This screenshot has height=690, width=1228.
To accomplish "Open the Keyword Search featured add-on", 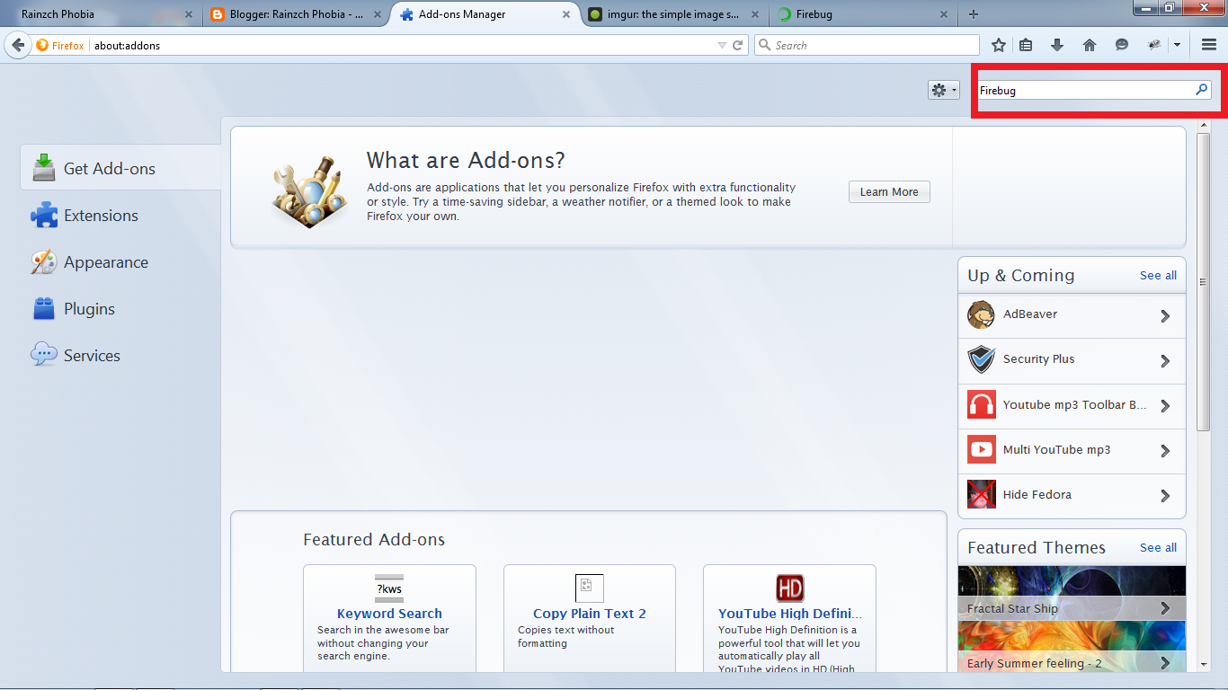I will (389, 620).
